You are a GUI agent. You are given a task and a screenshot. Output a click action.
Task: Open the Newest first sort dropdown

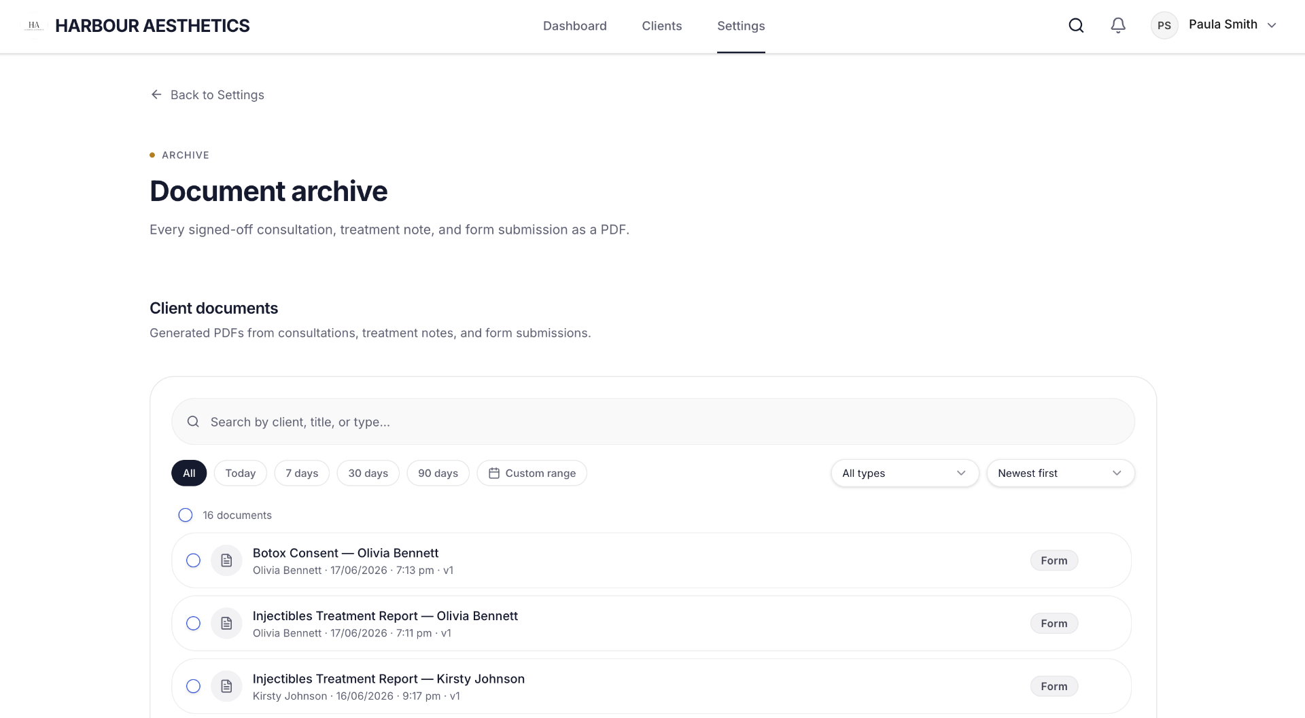tap(1060, 473)
